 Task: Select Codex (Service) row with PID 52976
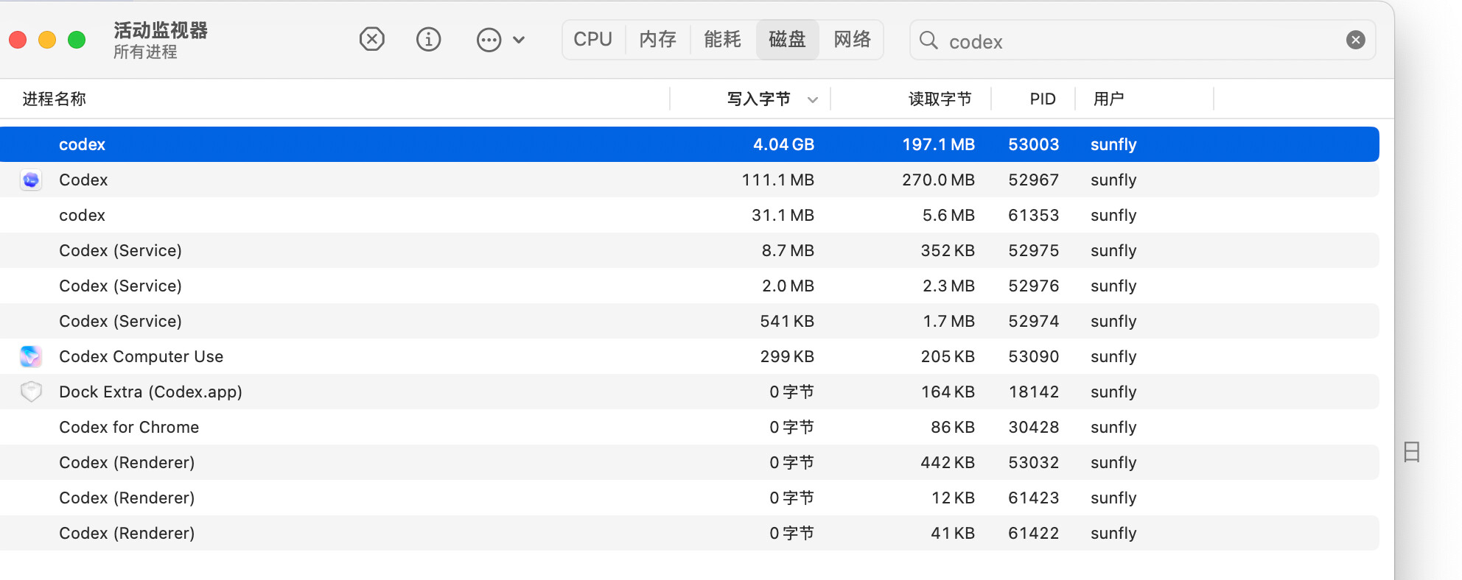[689, 286]
